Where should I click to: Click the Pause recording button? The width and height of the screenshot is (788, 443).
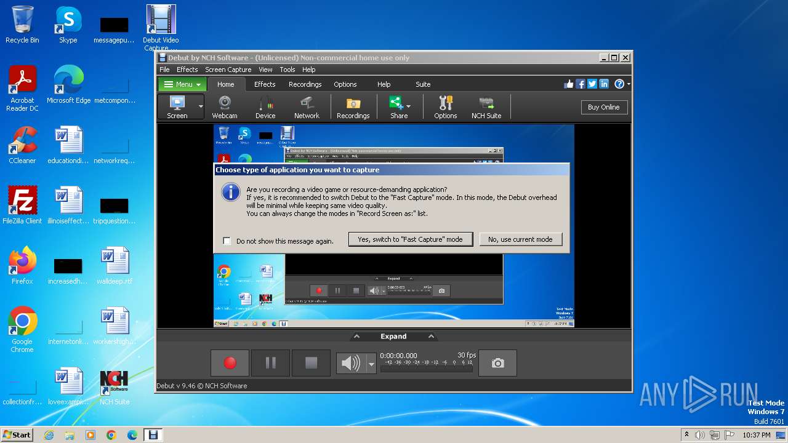pos(270,363)
